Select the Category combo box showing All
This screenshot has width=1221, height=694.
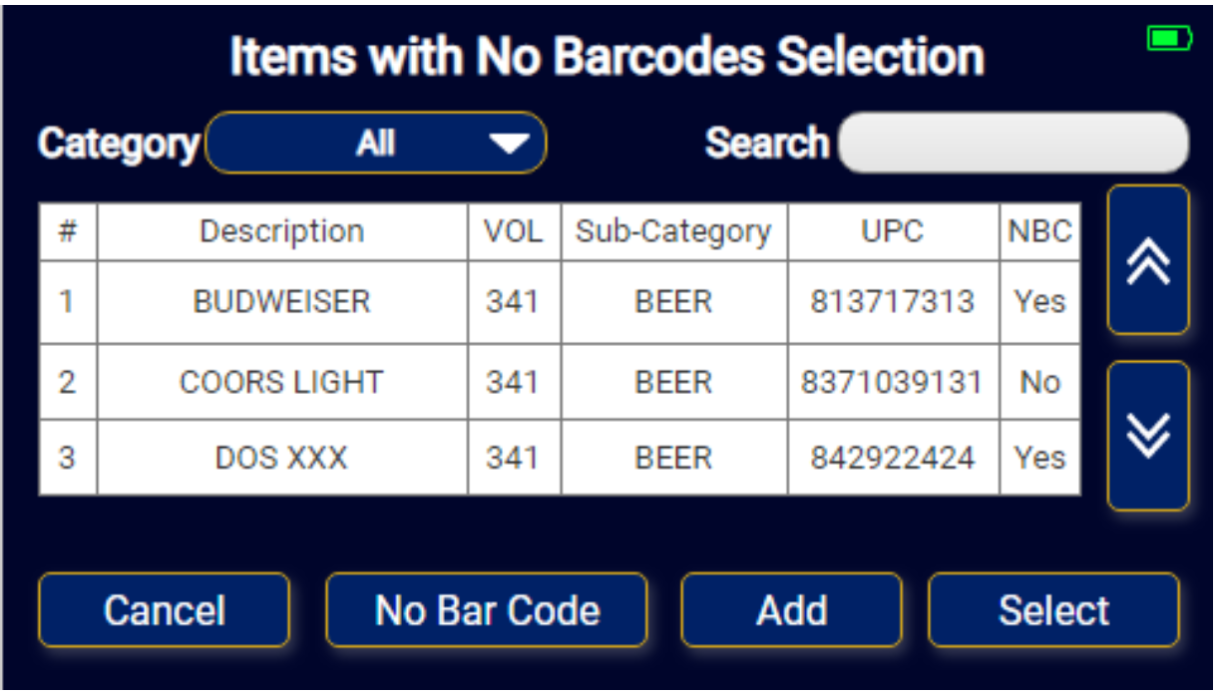coord(376,143)
